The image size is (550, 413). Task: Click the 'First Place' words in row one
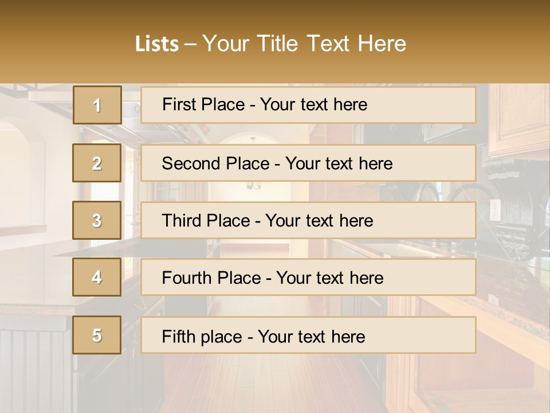[x=203, y=104]
